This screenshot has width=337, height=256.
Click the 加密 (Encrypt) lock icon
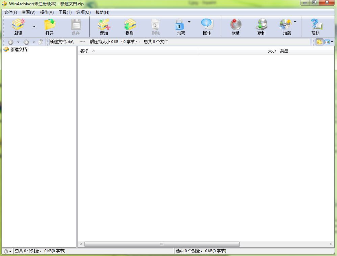[x=179, y=24]
